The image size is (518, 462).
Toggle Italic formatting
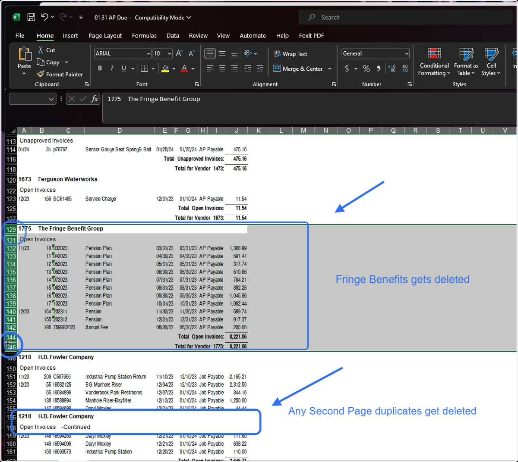click(112, 68)
